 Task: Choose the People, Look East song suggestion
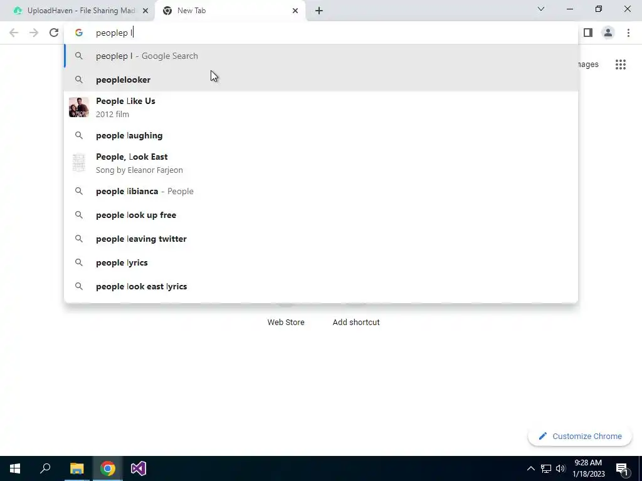[x=321, y=163]
